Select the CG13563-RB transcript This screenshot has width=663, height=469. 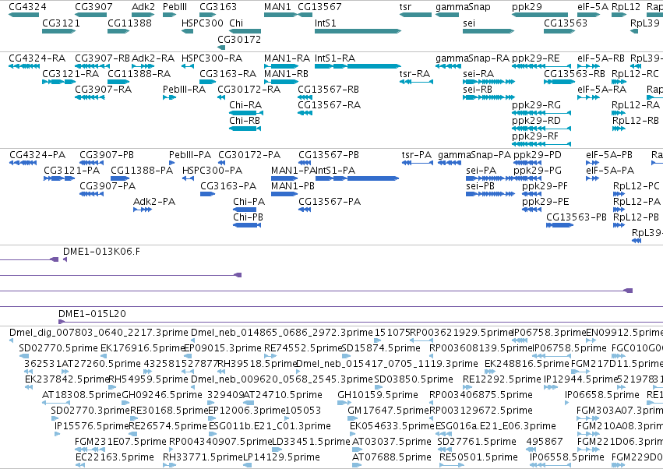coord(559,82)
